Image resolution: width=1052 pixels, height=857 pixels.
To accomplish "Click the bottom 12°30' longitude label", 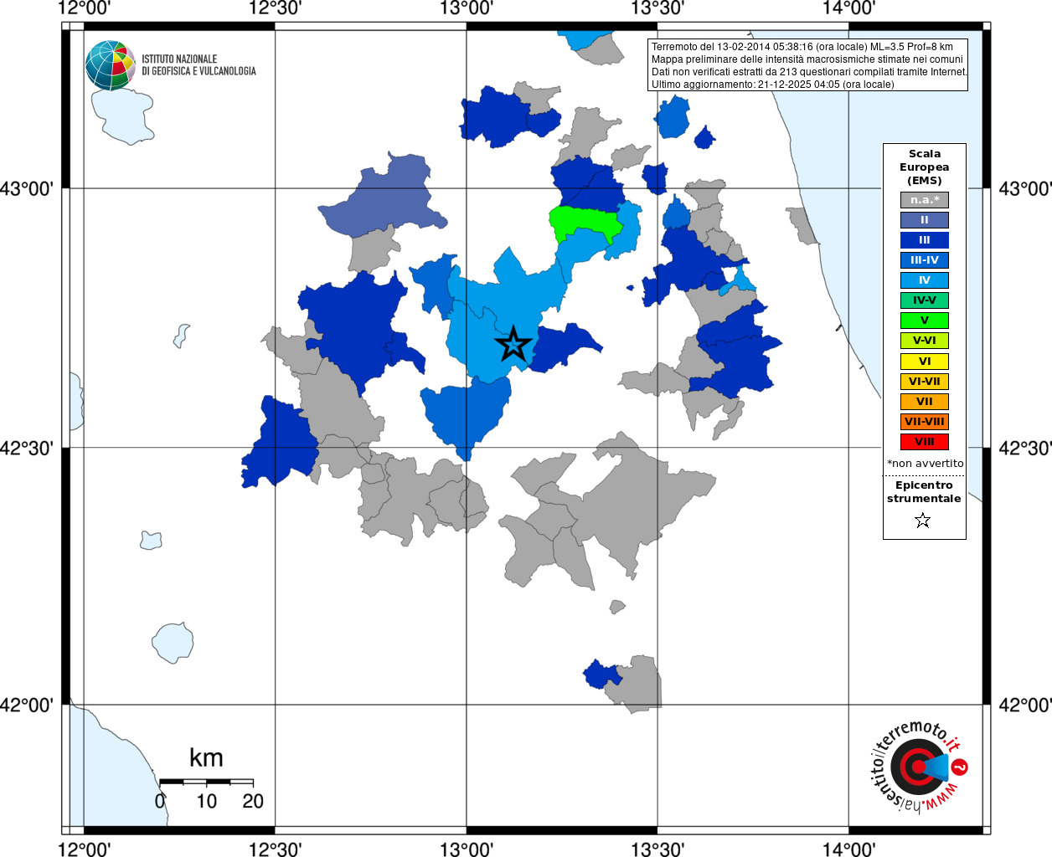I will coord(276,849).
